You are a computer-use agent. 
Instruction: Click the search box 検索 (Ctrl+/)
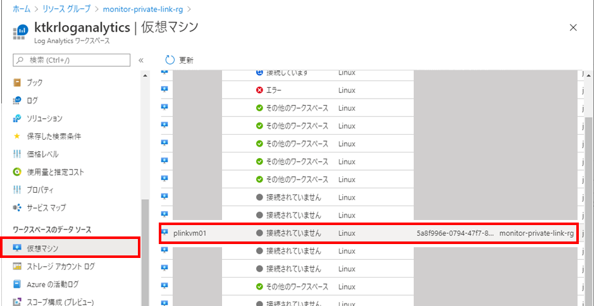click(71, 60)
